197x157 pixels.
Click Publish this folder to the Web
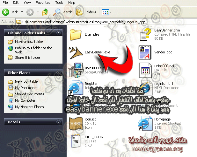[33, 50]
